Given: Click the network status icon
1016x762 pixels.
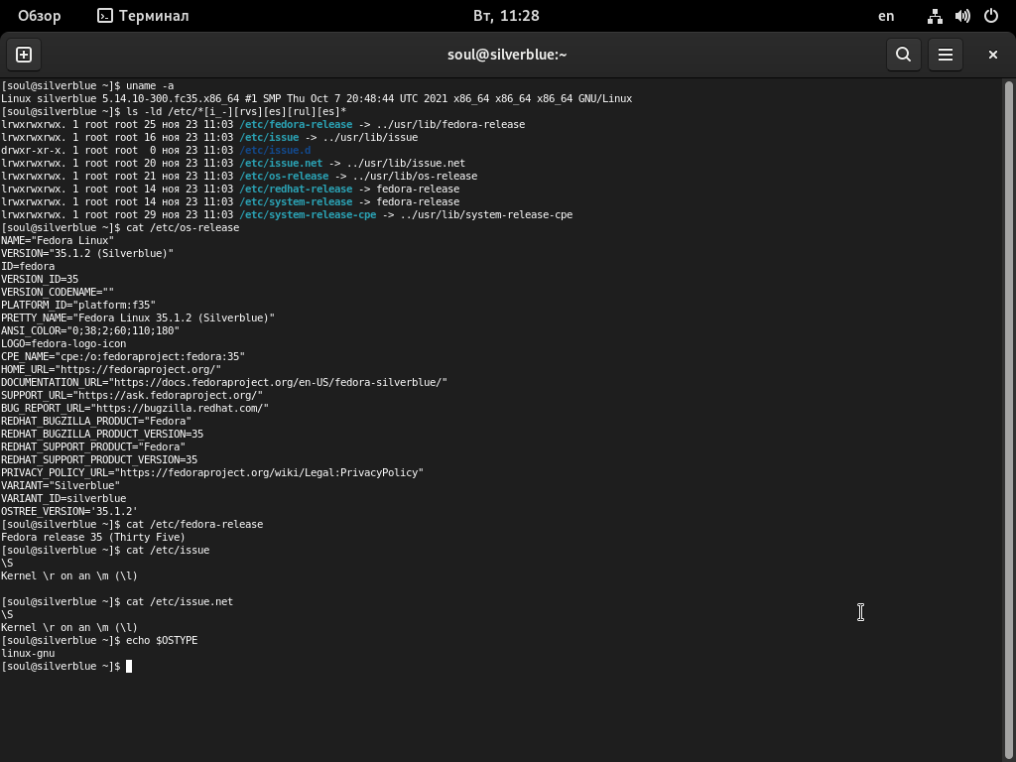Looking at the screenshot, I should pyautogui.click(x=935, y=16).
